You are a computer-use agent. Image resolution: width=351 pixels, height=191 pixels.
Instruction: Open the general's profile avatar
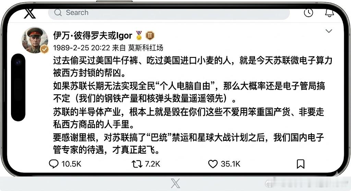coord(35,40)
